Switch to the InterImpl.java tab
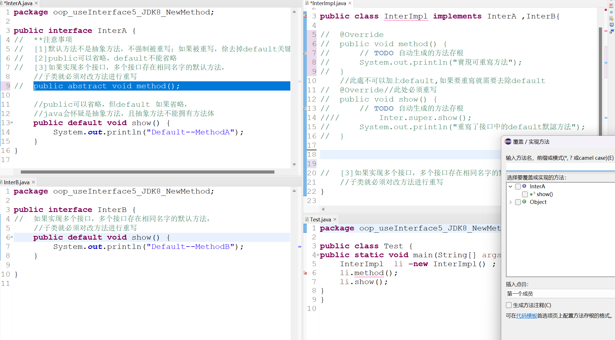615x340 pixels. [328, 3]
